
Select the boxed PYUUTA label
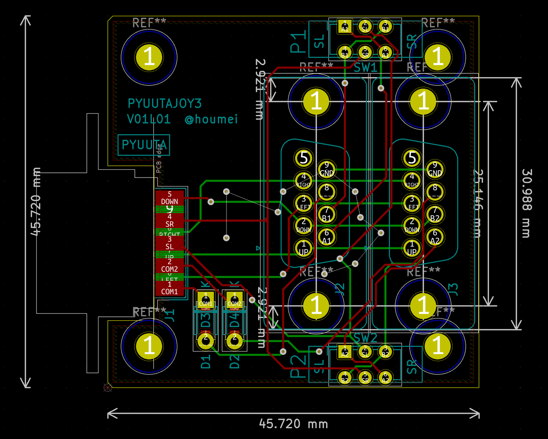click(144, 145)
